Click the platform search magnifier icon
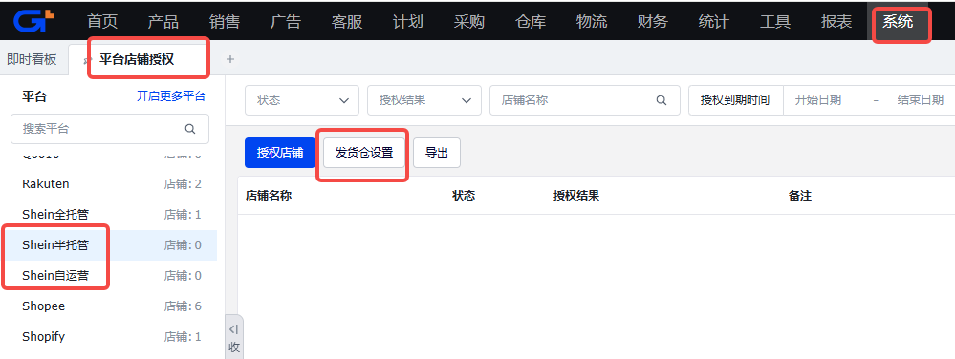 point(190,129)
